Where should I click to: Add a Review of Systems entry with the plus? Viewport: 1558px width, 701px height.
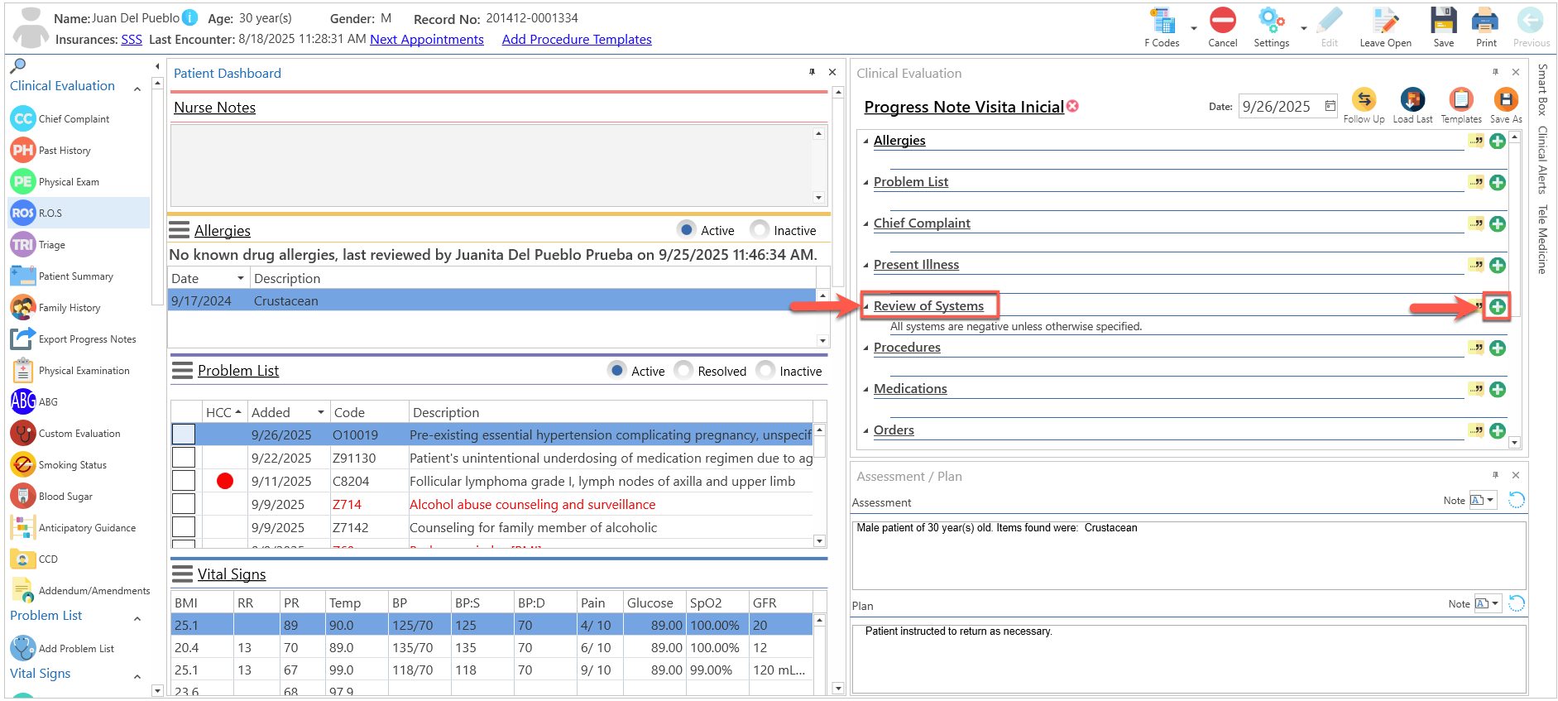coord(1498,307)
